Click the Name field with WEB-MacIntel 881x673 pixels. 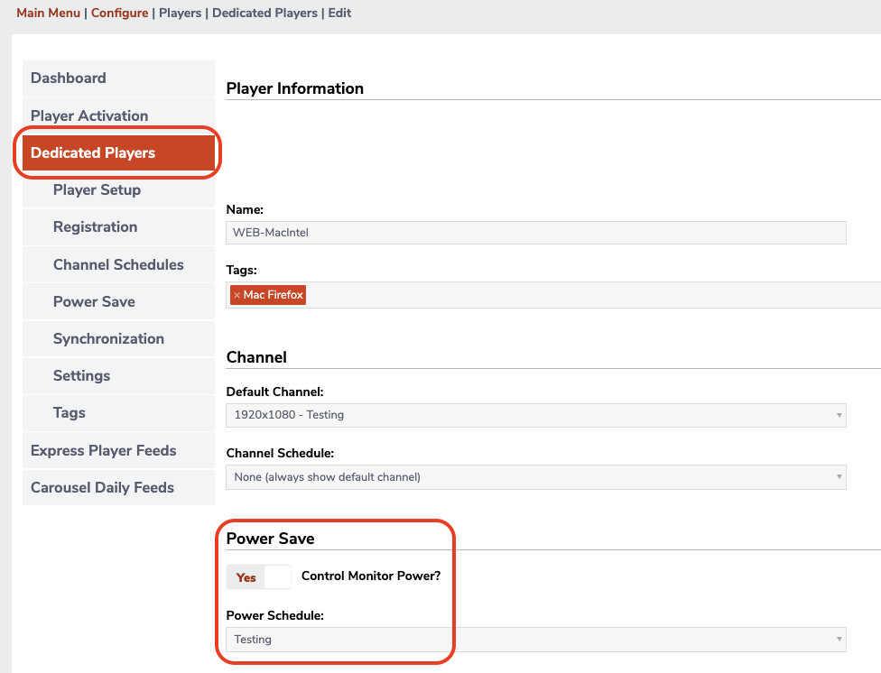(x=536, y=233)
